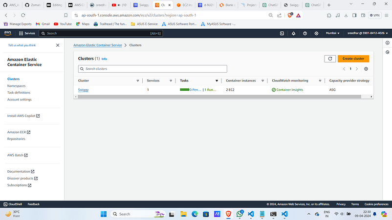Open the Clusters Info link
Viewport: 392px width, 220px height.
pos(104,59)
